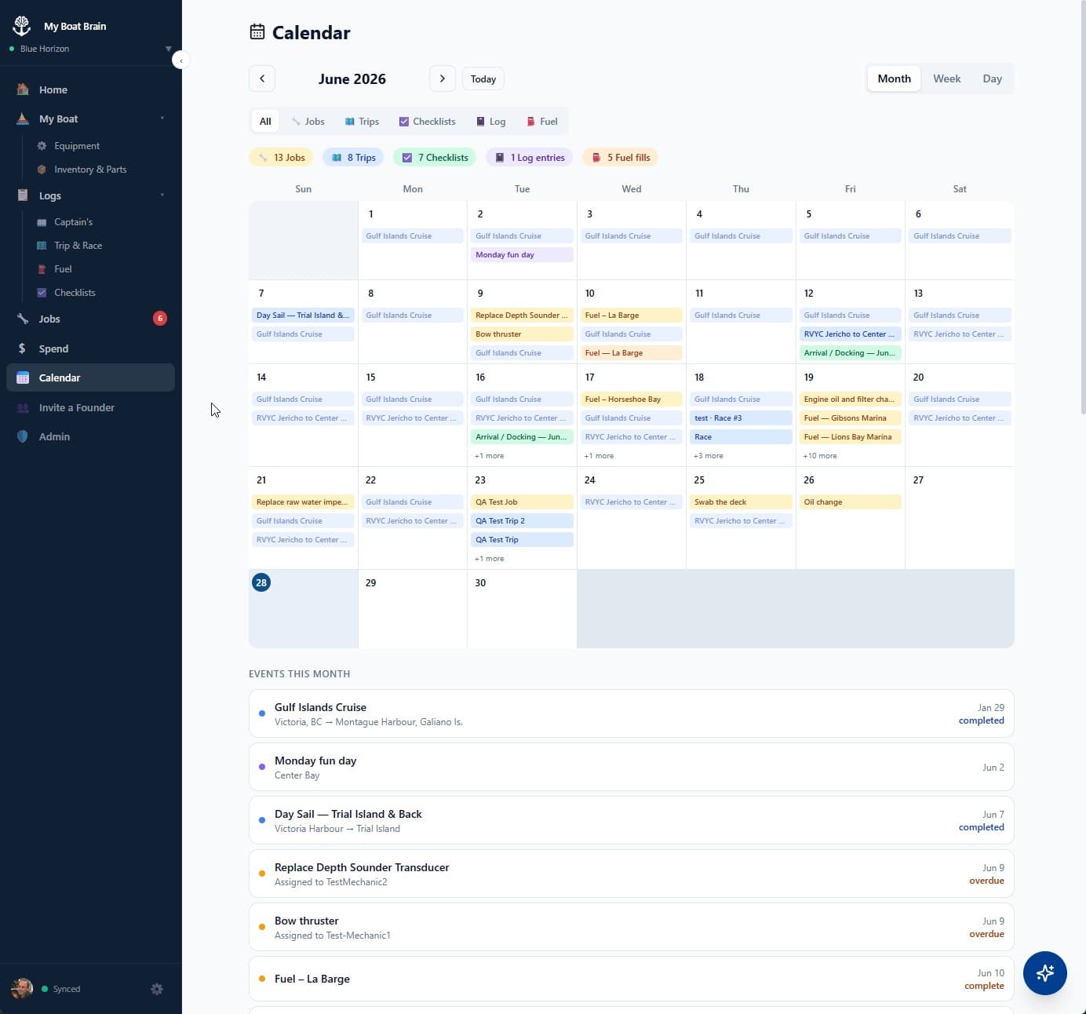Click the calendar icon beside page title
The image size is (1086, 1014).
(257, 32)
